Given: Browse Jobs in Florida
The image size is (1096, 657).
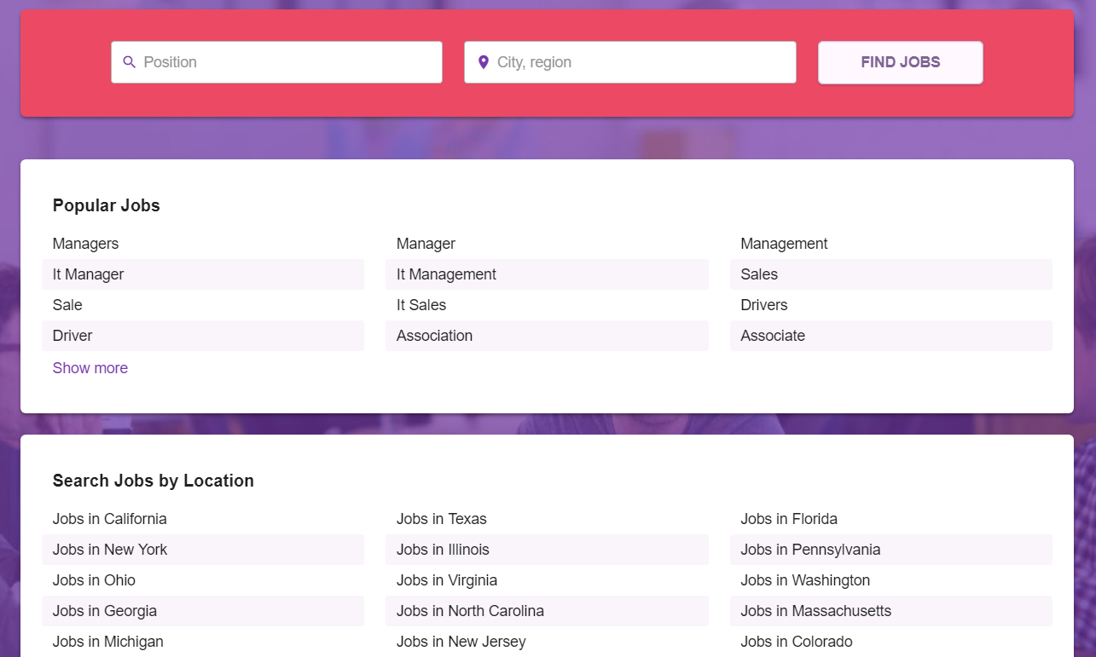Looking at the screenshot, I should (789, 518).
